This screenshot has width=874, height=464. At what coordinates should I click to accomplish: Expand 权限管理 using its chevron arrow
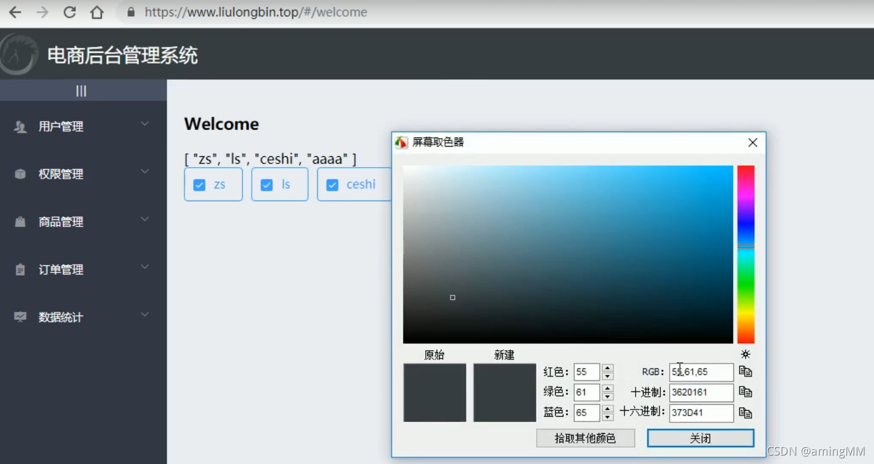(145, 172)
